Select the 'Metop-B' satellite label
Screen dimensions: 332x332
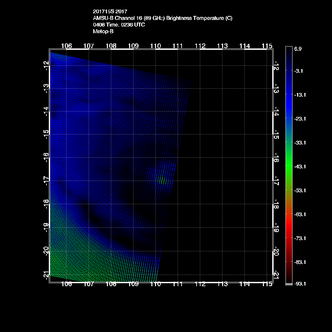tap(103, 32)
